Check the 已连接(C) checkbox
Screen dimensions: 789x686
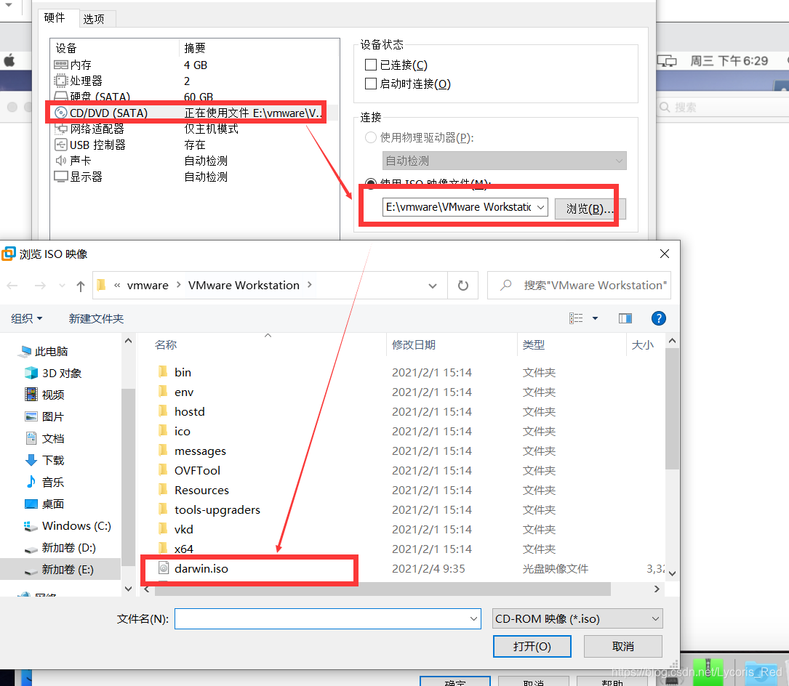click(x=371, y=65)
